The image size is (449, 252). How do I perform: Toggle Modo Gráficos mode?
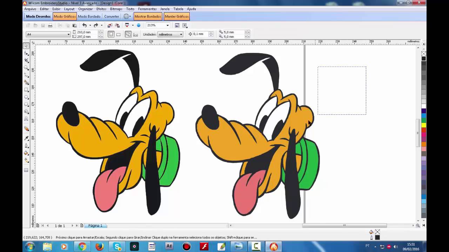pyautogui.click(x=65, y=16)
